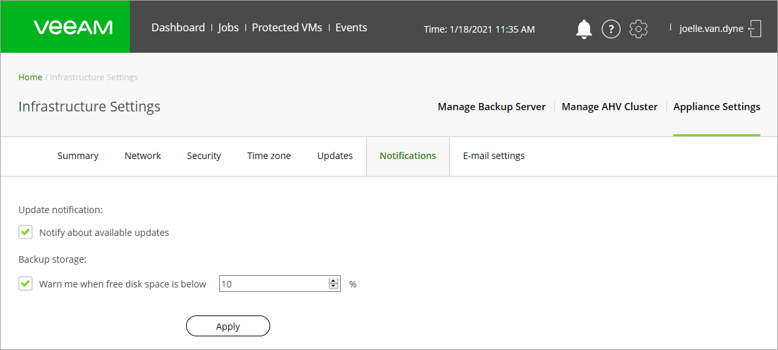This screenshot has width=778, height=350.
Task: Decrease the free disk space threshold
Action: 334,287
